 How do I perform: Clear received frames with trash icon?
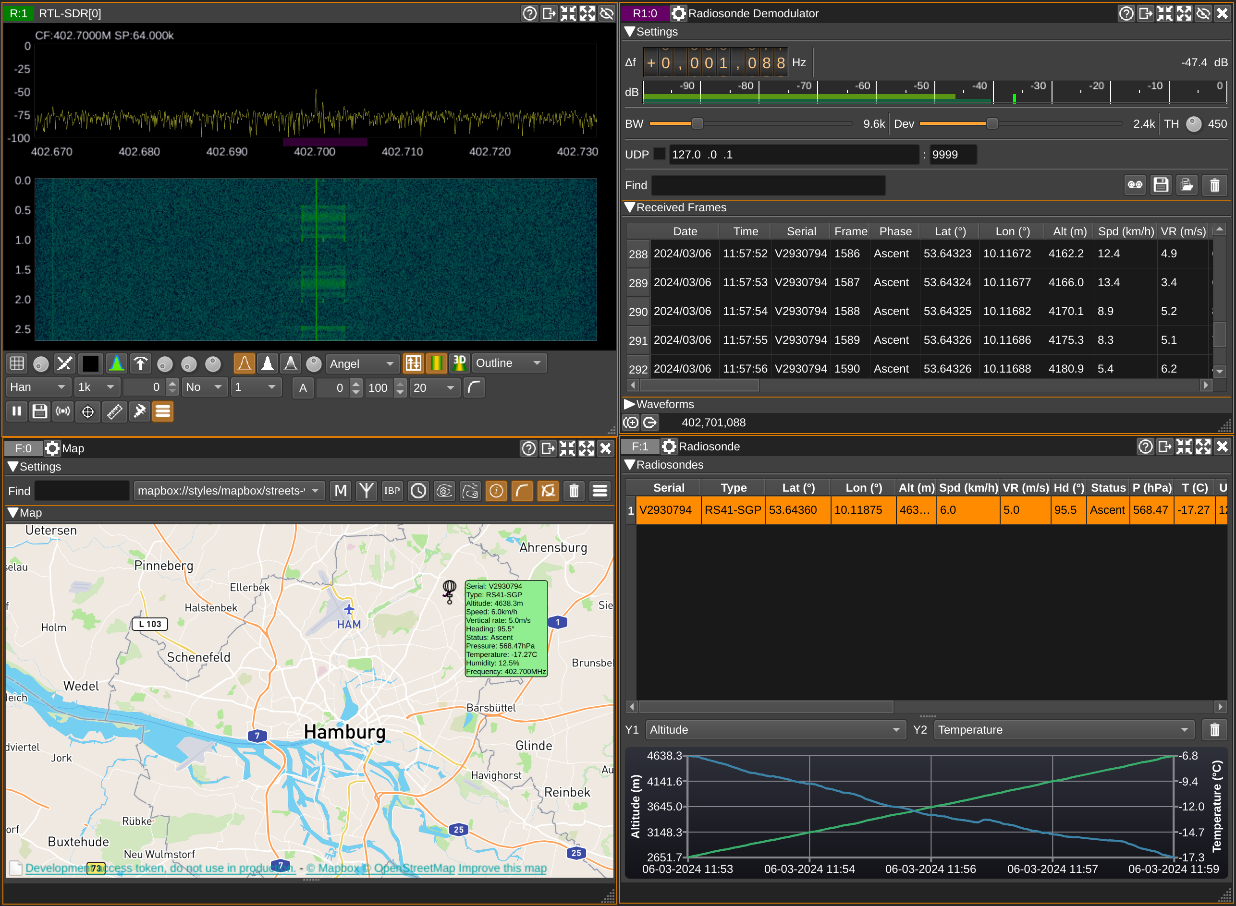tap(1214, 185)
